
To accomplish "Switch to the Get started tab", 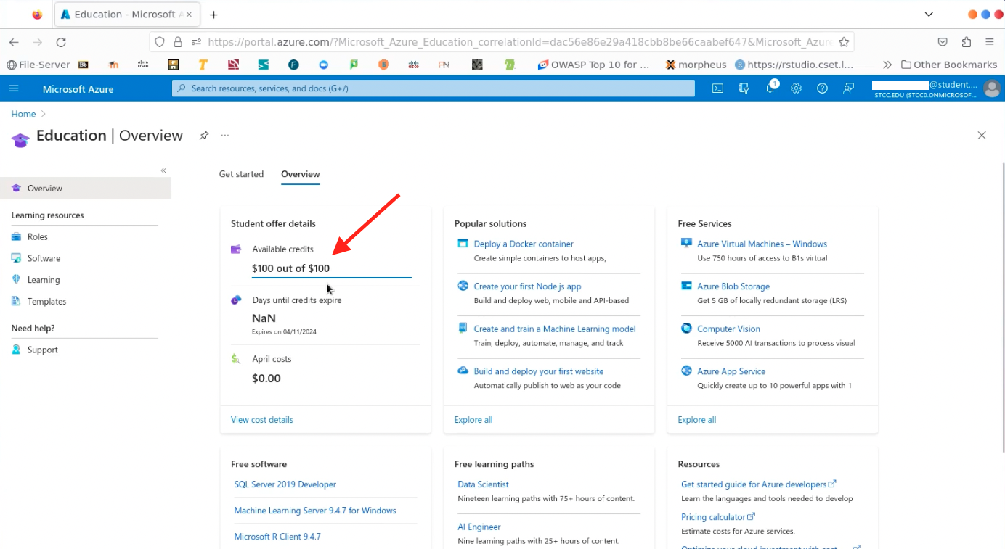I will (x=241, y=174).
